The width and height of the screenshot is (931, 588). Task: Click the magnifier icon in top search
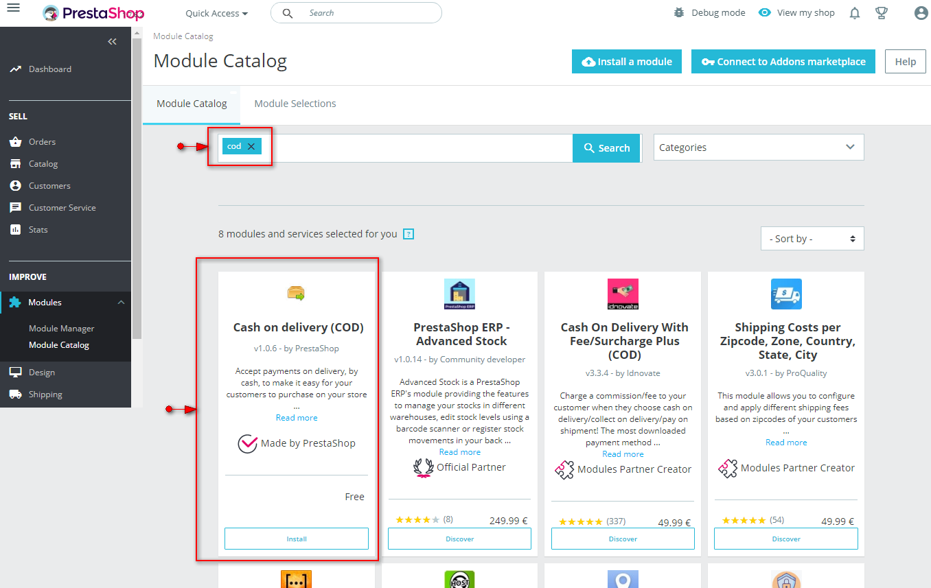(x=288, y=13)
